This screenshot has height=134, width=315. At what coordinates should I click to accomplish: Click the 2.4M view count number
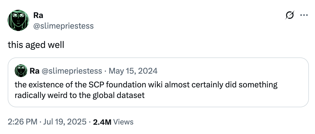[102, 122]
